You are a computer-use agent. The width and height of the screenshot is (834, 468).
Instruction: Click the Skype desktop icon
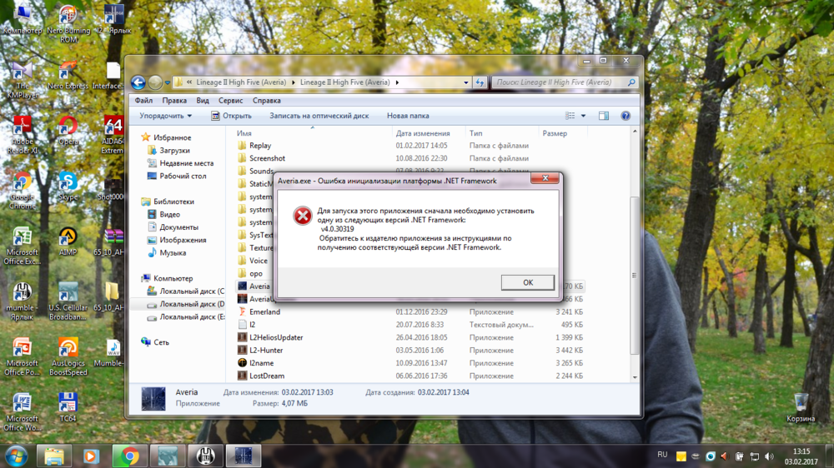(68, 183)
